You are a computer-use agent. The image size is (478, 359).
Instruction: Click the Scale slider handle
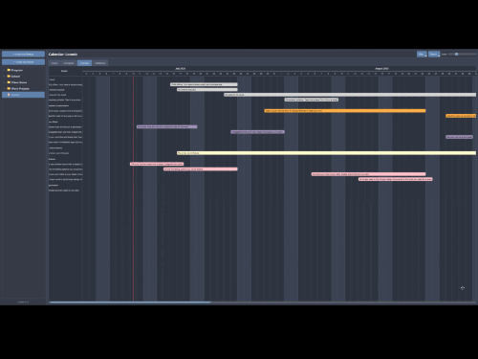coord(456,55)
